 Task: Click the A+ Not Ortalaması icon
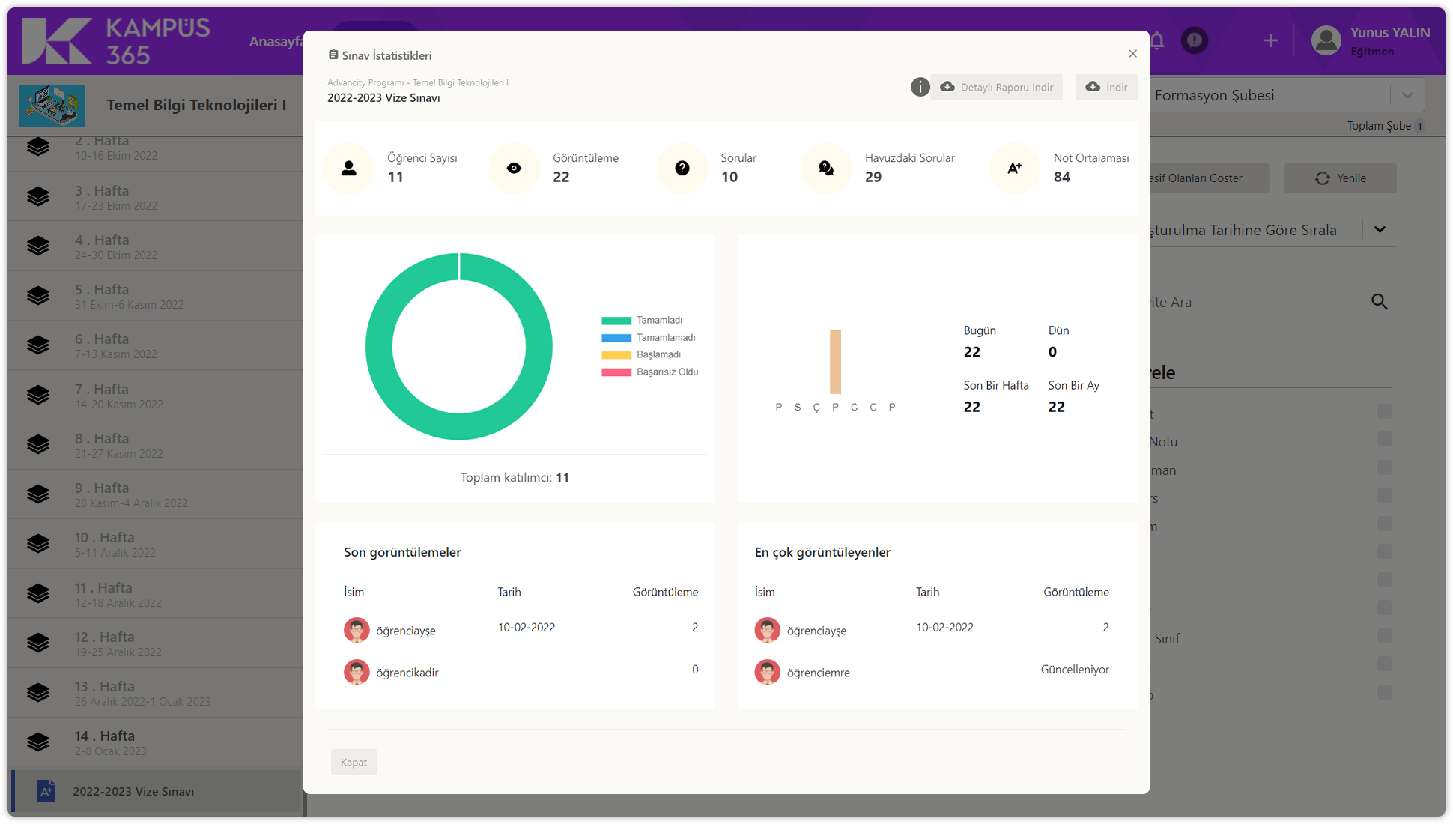pos(1014,168)
